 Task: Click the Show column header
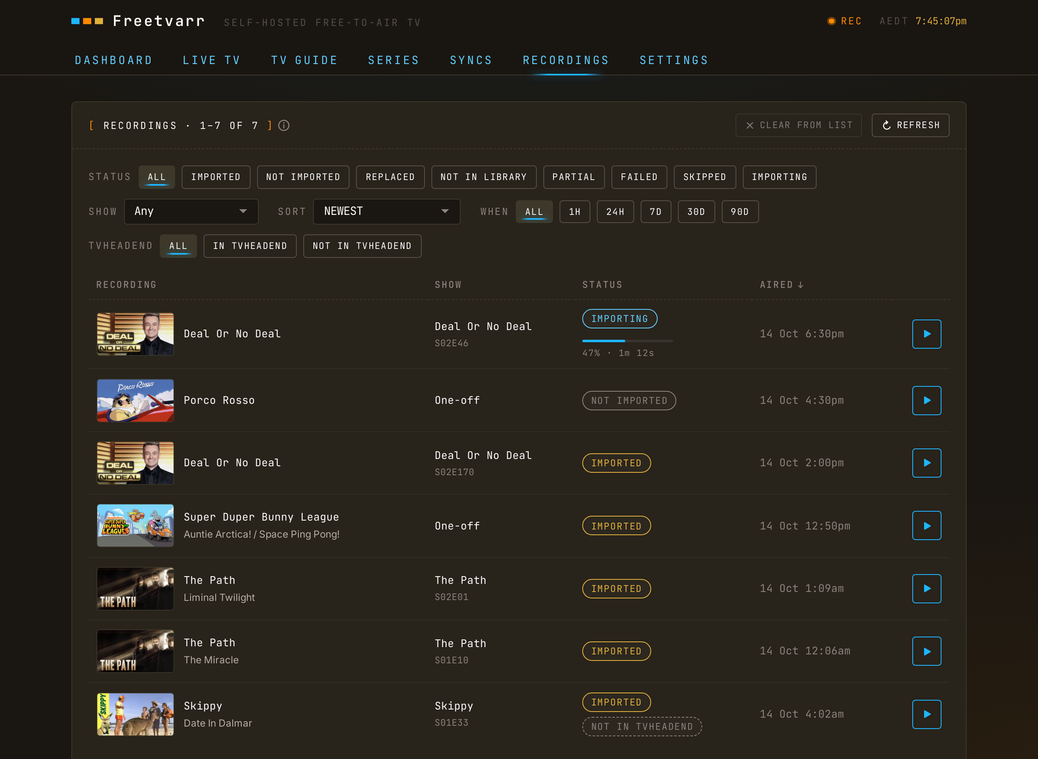(x=448, y=285)
